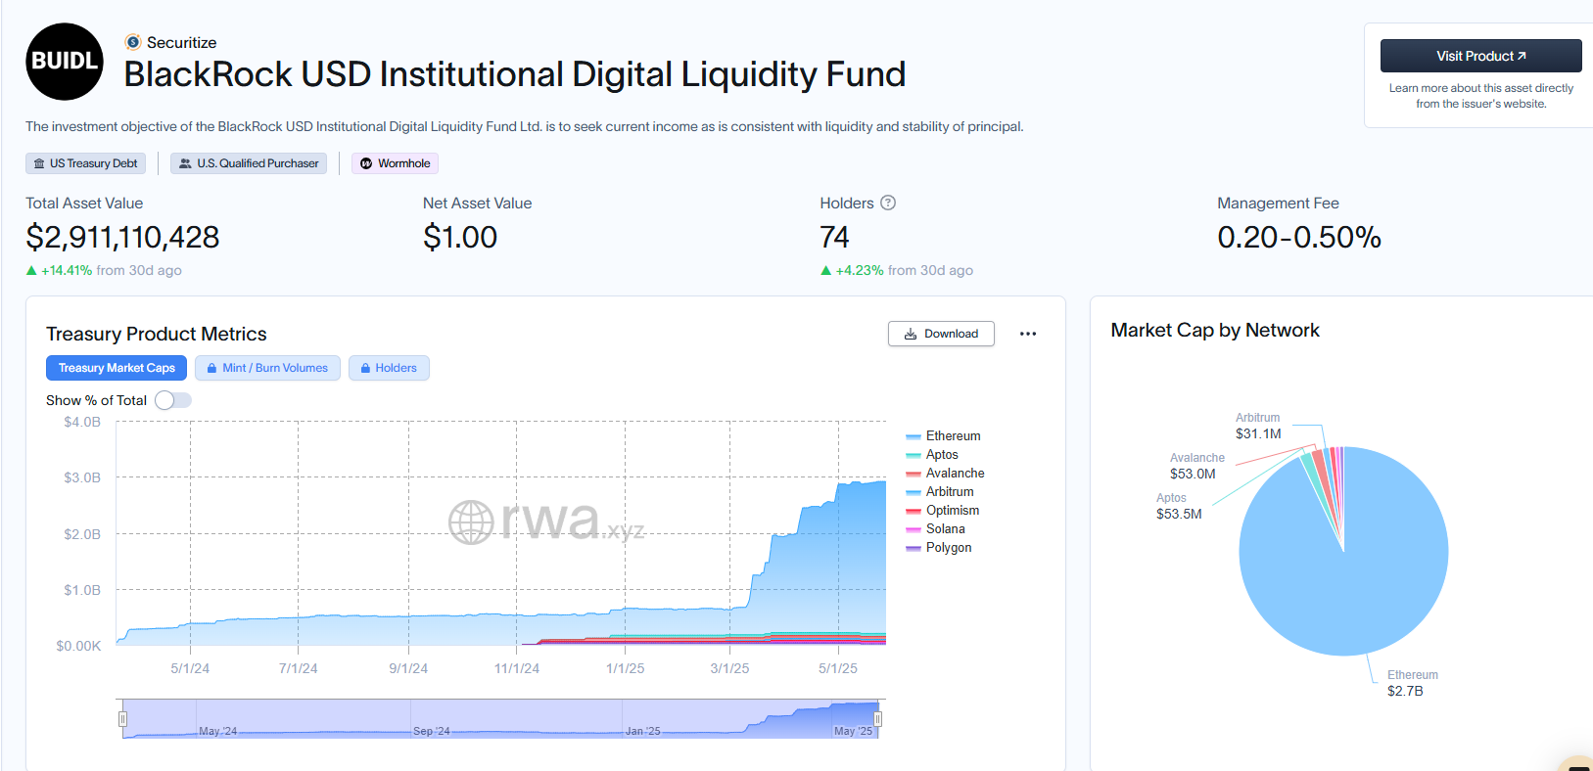This screenshot has width=1593, height=771.
Task: Toggle Polygon series in chart legend
Action: pos(948,548)
